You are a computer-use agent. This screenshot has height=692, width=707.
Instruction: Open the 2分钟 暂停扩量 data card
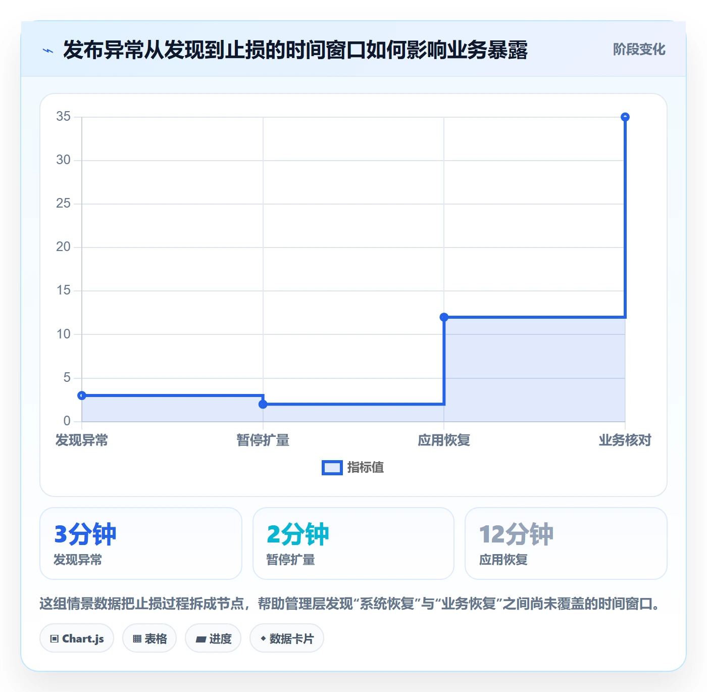click(x=353, y=543)
